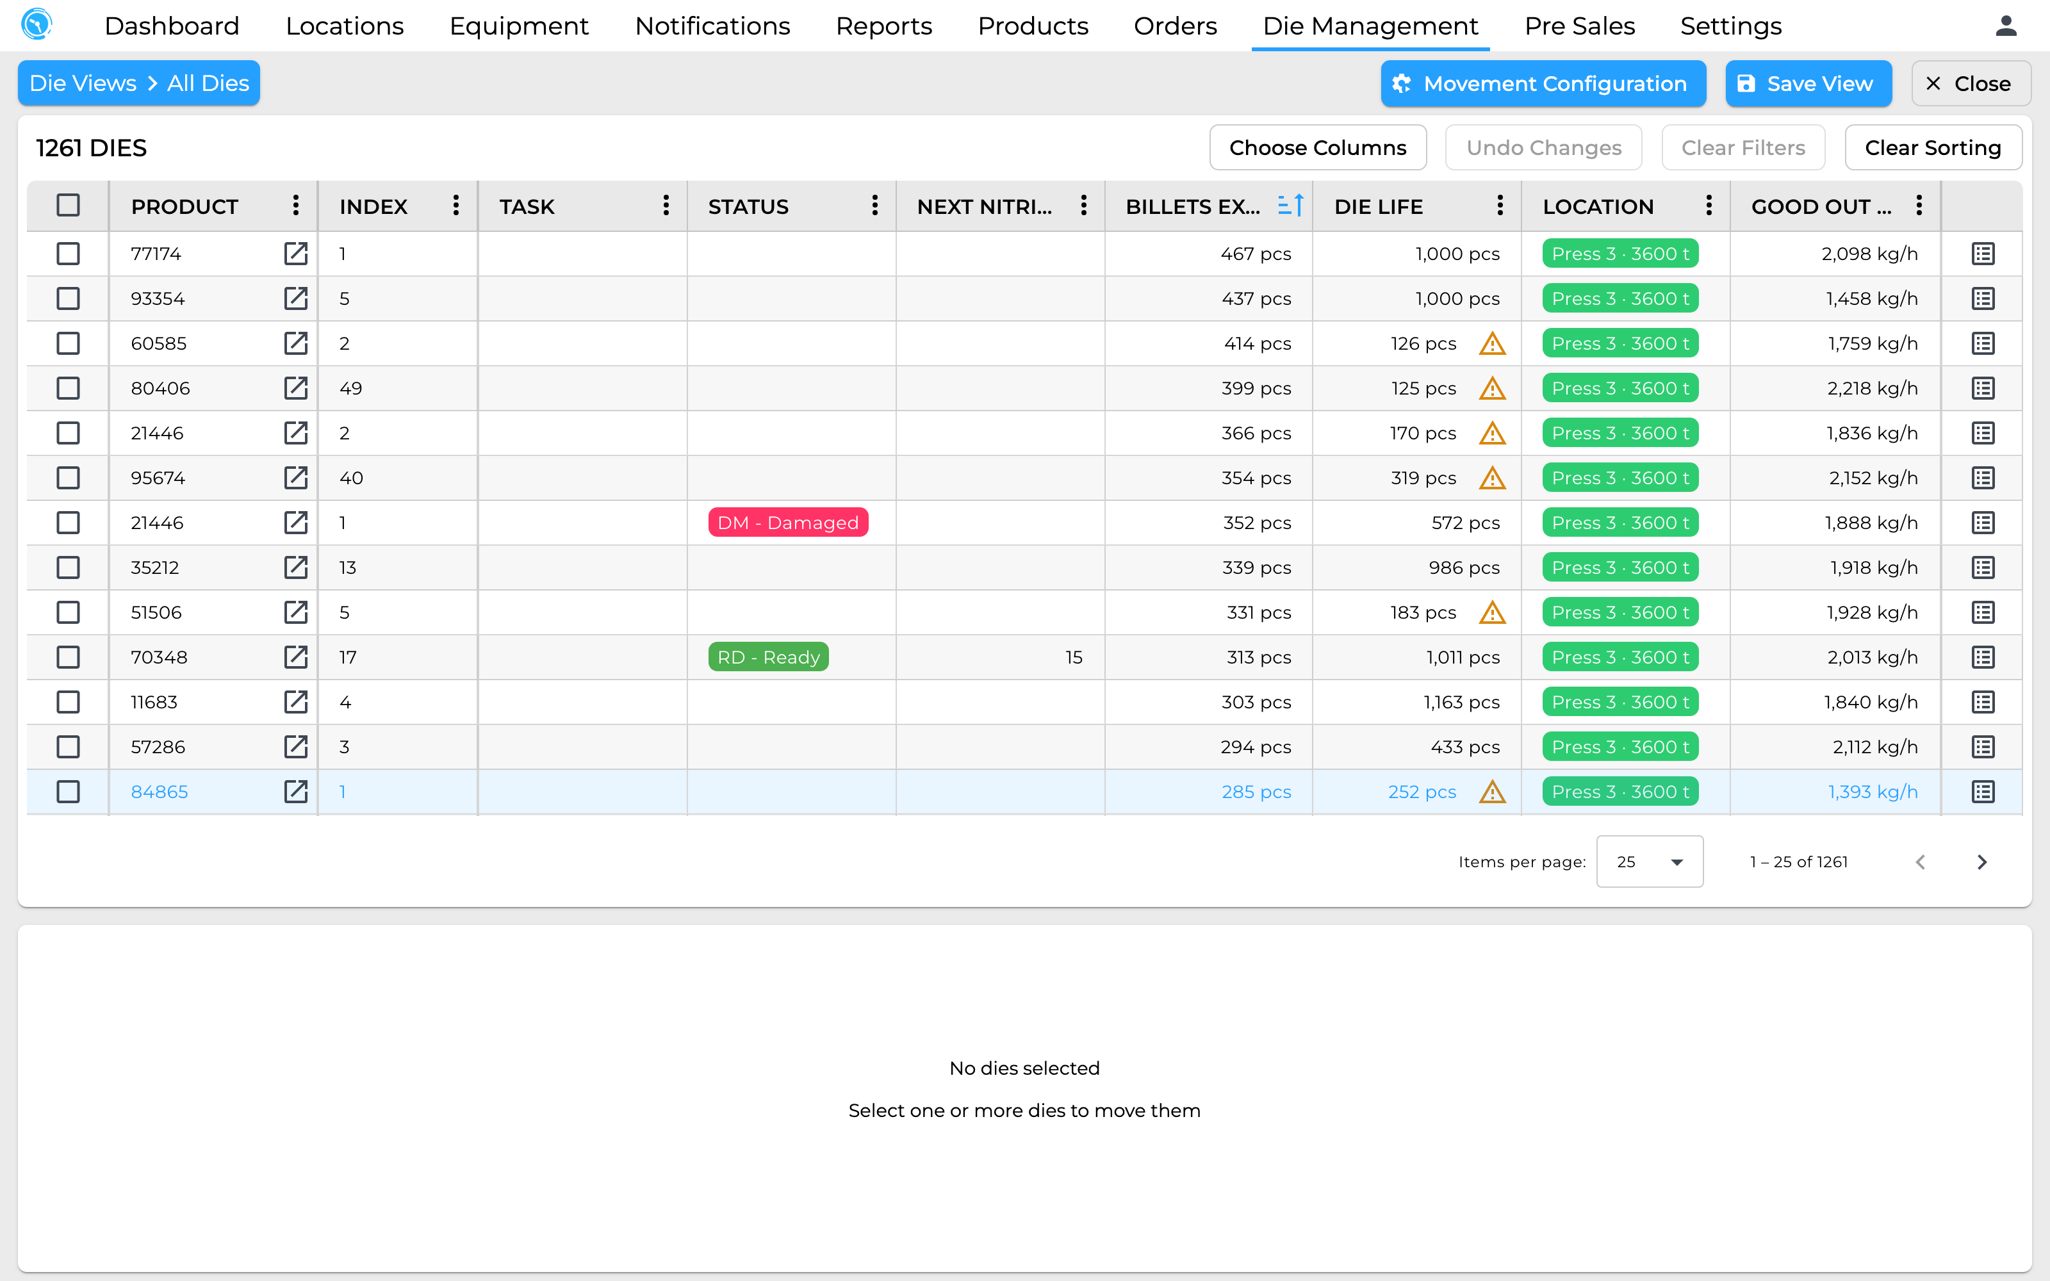This screenshot has height=1281, width=2050.
Task: Open product 95674 external link icon
Action: point(295,478)
